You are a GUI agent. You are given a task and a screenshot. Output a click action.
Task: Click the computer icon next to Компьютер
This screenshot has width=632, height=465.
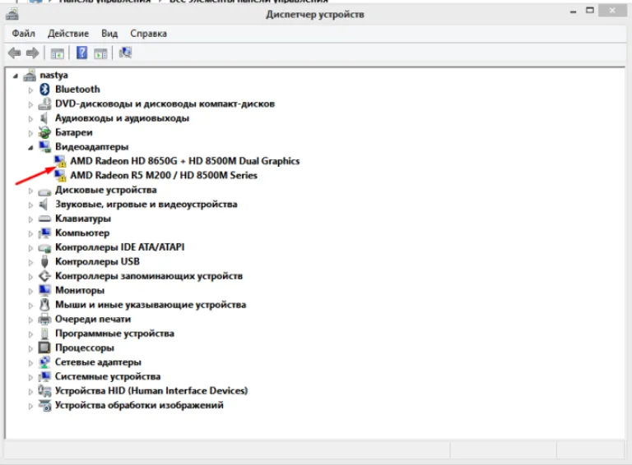point(44,232)
